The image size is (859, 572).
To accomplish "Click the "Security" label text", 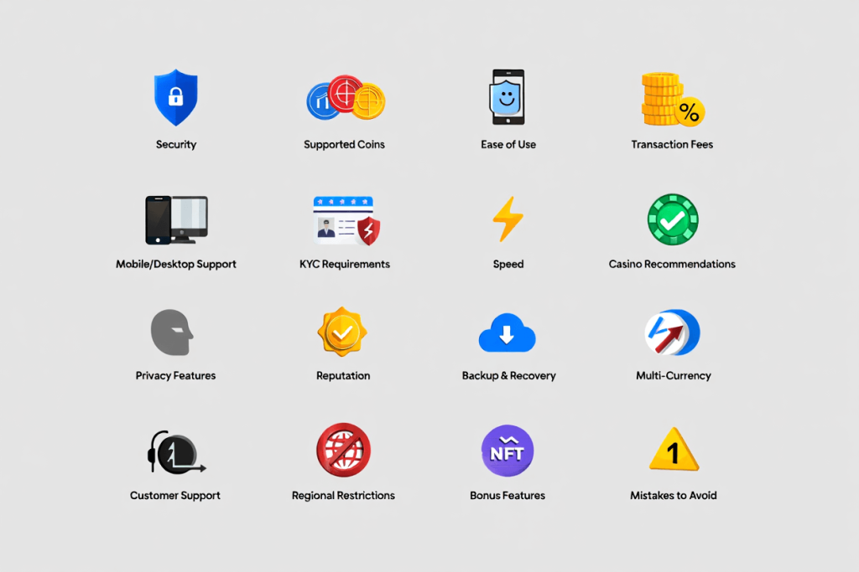I will [176, 145].
